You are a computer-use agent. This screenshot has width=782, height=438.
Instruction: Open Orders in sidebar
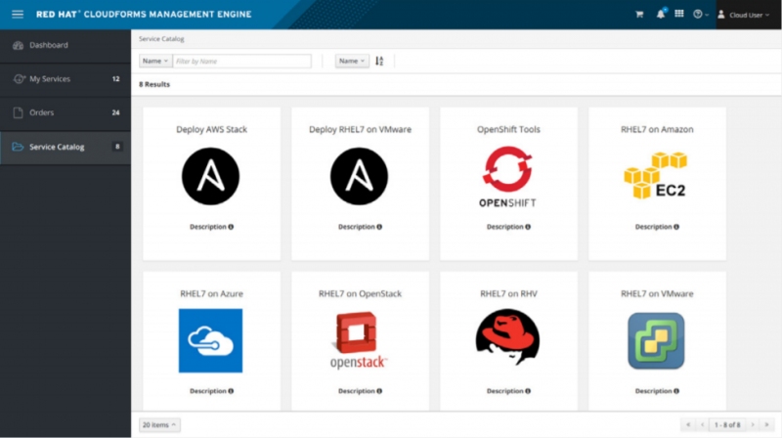tap(65, 112)
